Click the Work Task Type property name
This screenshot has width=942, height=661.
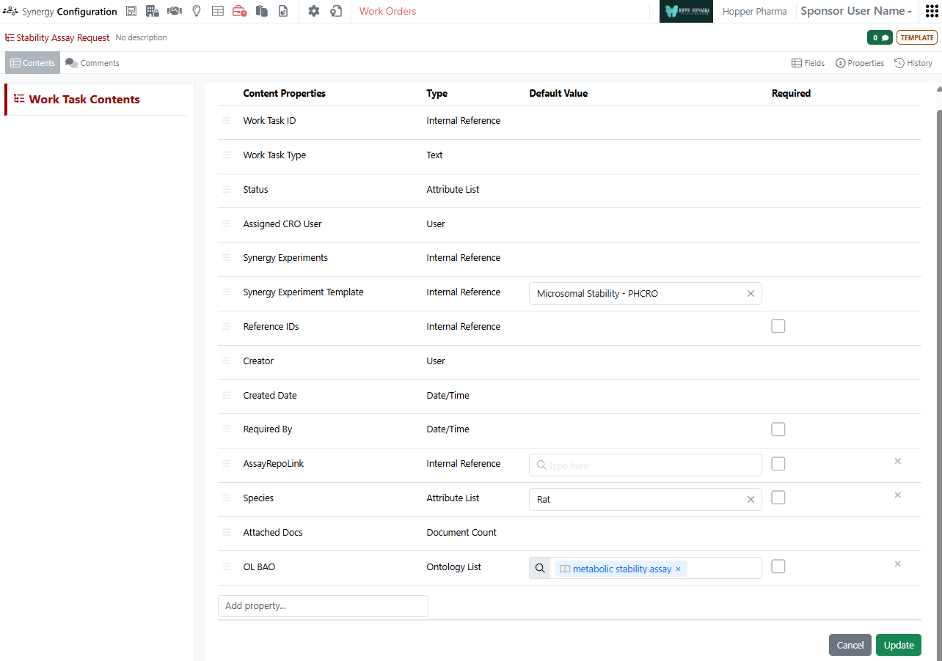274,155
